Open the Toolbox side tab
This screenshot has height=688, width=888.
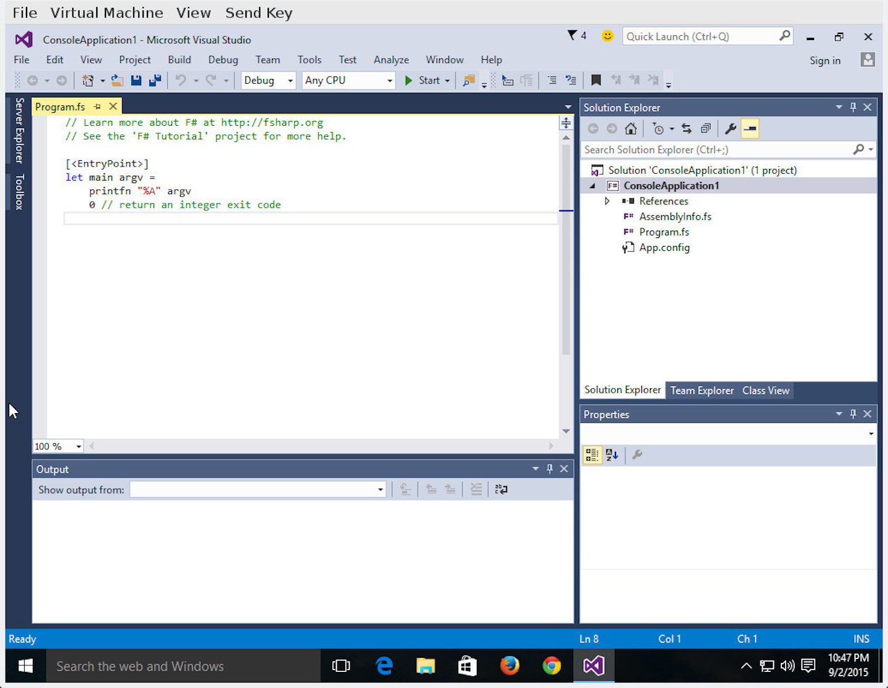click(x=19, y=192)
